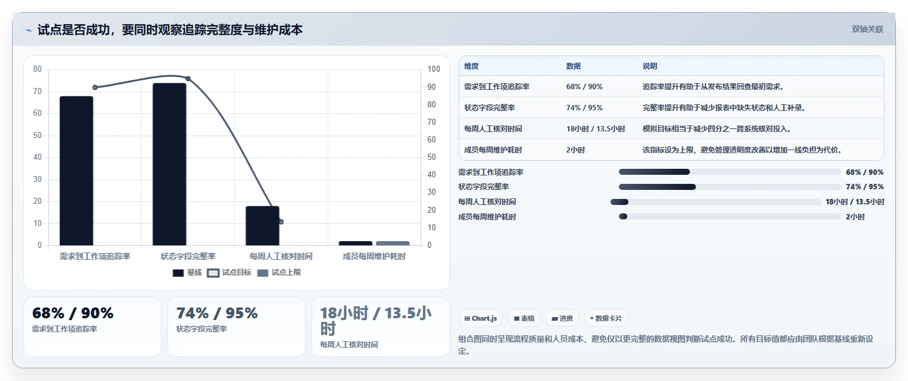Image resolution: width=908 pixels, height=381 pixels.
Task: Click the 表格 tag chip
Action: [x=524, y=318]
